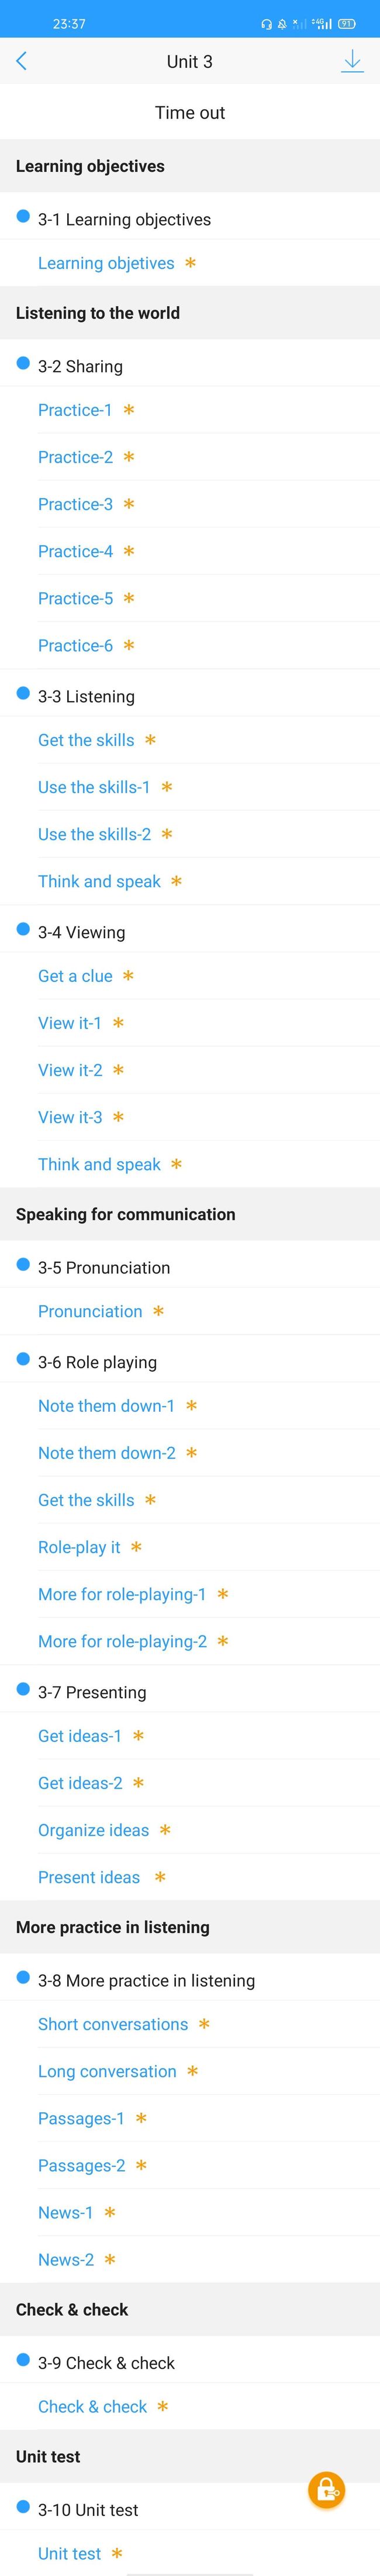Open More for role-playing-1

[x=122, y=1594]
